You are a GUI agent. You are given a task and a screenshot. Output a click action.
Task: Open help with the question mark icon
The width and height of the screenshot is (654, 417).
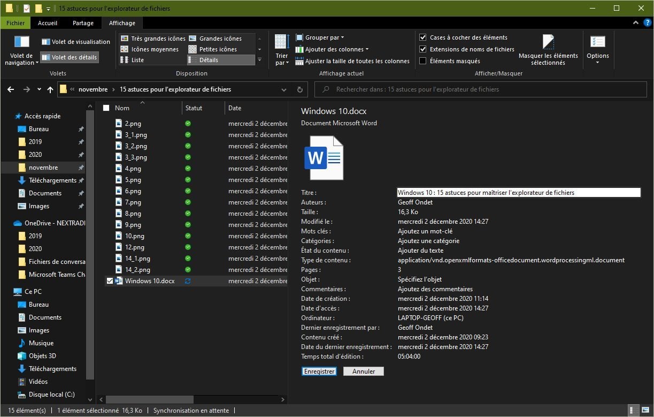[x=647, y=23]
